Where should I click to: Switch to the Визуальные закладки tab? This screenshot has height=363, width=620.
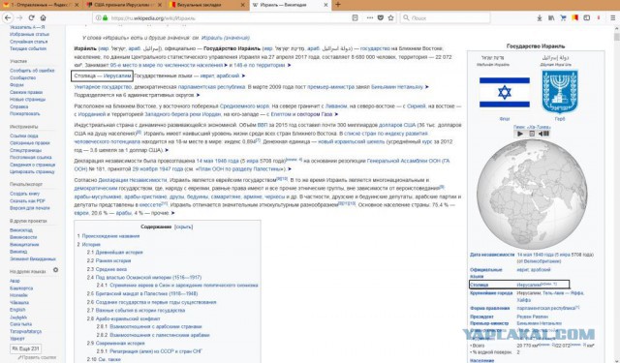point(207,5)
